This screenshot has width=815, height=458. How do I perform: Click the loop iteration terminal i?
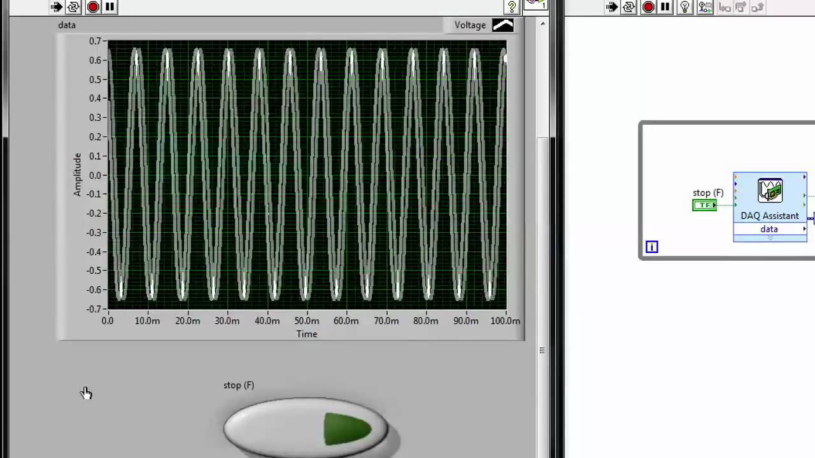[651, 247]
